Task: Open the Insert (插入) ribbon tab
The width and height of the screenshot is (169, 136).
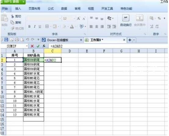Action: click(x=18, y=9)
